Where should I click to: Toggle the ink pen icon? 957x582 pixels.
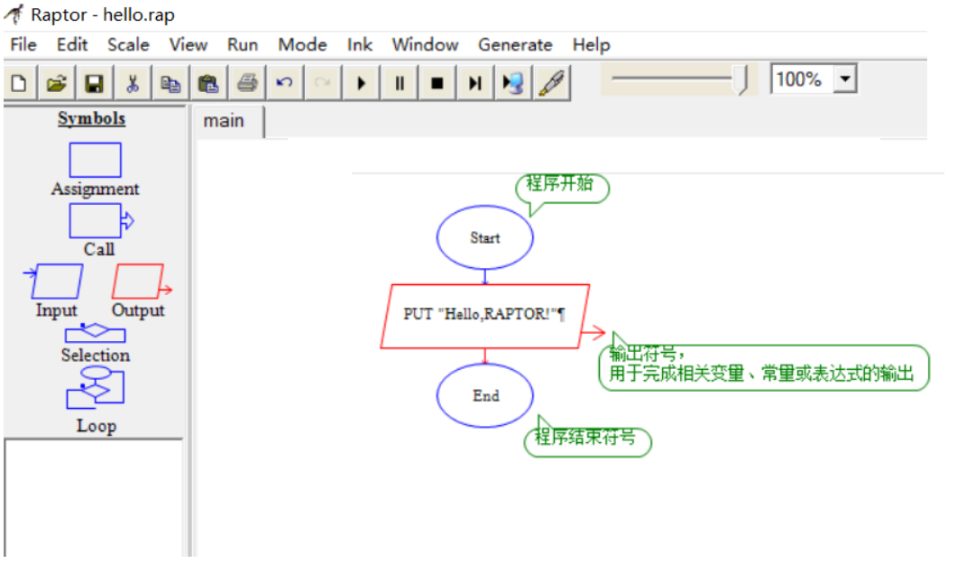tap(552, 82)
